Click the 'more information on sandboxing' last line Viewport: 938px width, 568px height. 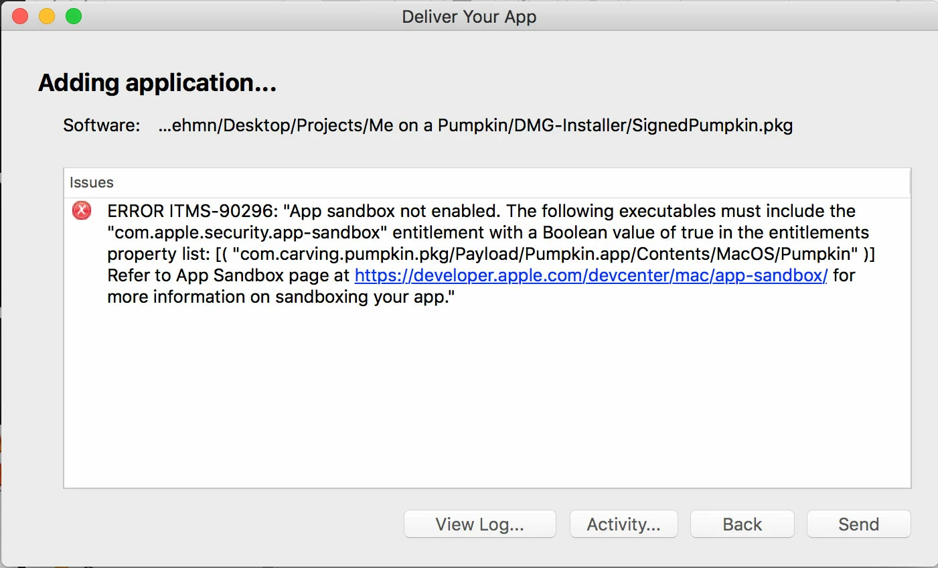(x=281, y=297)
